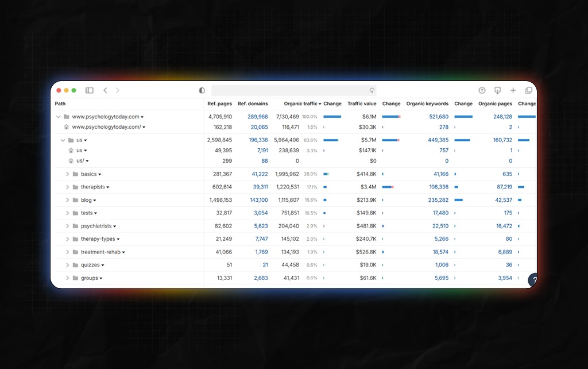Open ref. domains 289,968 link
588x369 pixels.
pyautogui.click(x=258, y=117)
